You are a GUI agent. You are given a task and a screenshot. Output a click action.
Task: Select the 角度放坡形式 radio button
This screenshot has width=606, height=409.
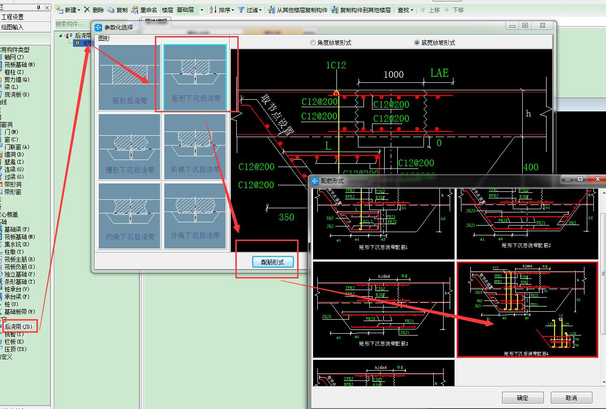[331, 43]
